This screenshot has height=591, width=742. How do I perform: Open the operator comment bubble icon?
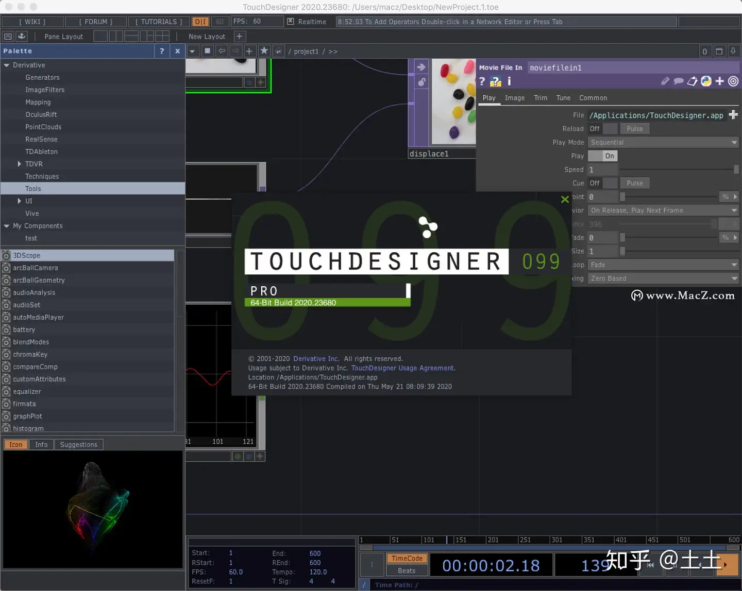click(679, 81)
